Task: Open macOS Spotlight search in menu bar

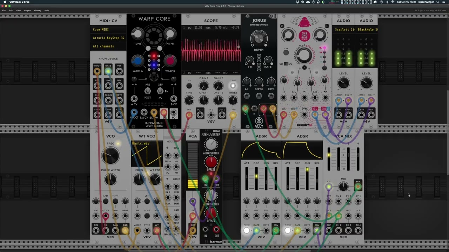Action: [x=438, y=2]
